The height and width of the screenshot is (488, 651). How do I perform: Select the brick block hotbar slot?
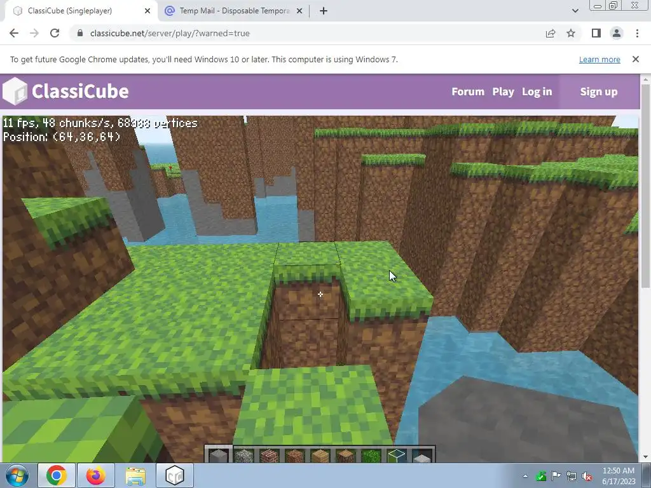click(x=269, y=456)
